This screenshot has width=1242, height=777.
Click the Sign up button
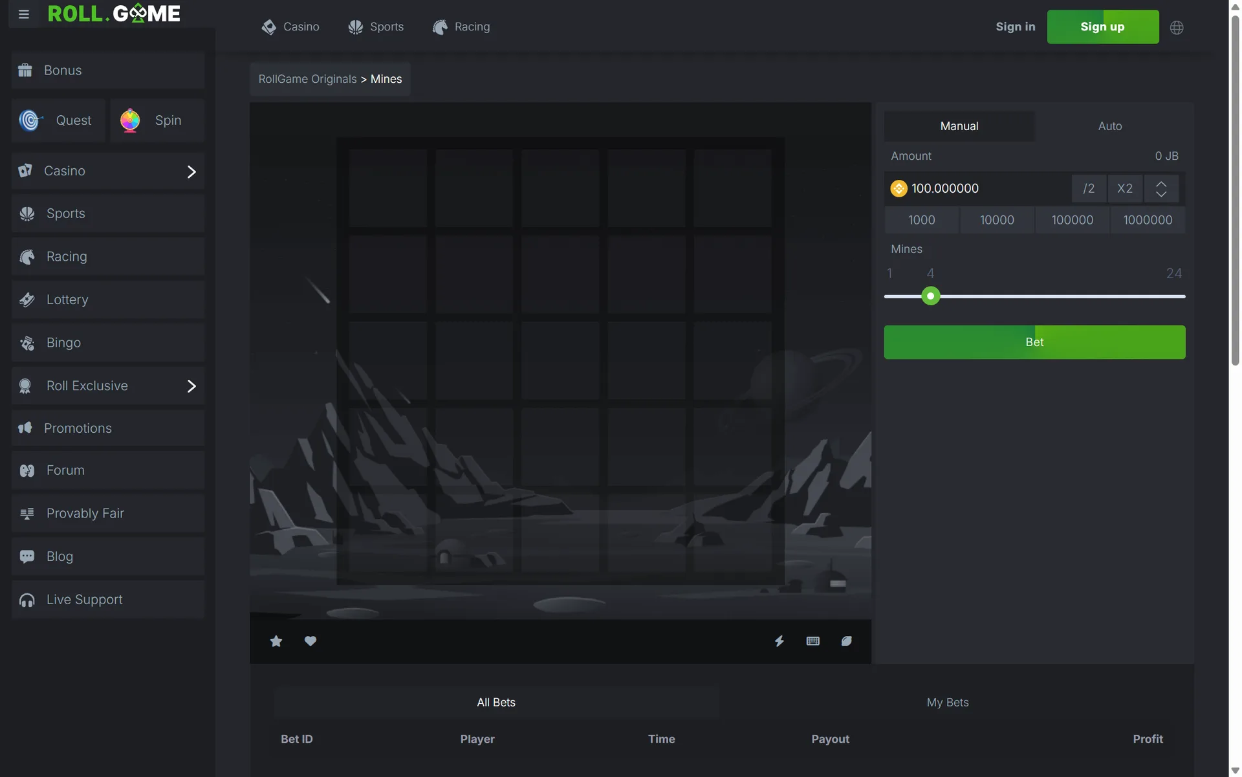click(1103, 27)
